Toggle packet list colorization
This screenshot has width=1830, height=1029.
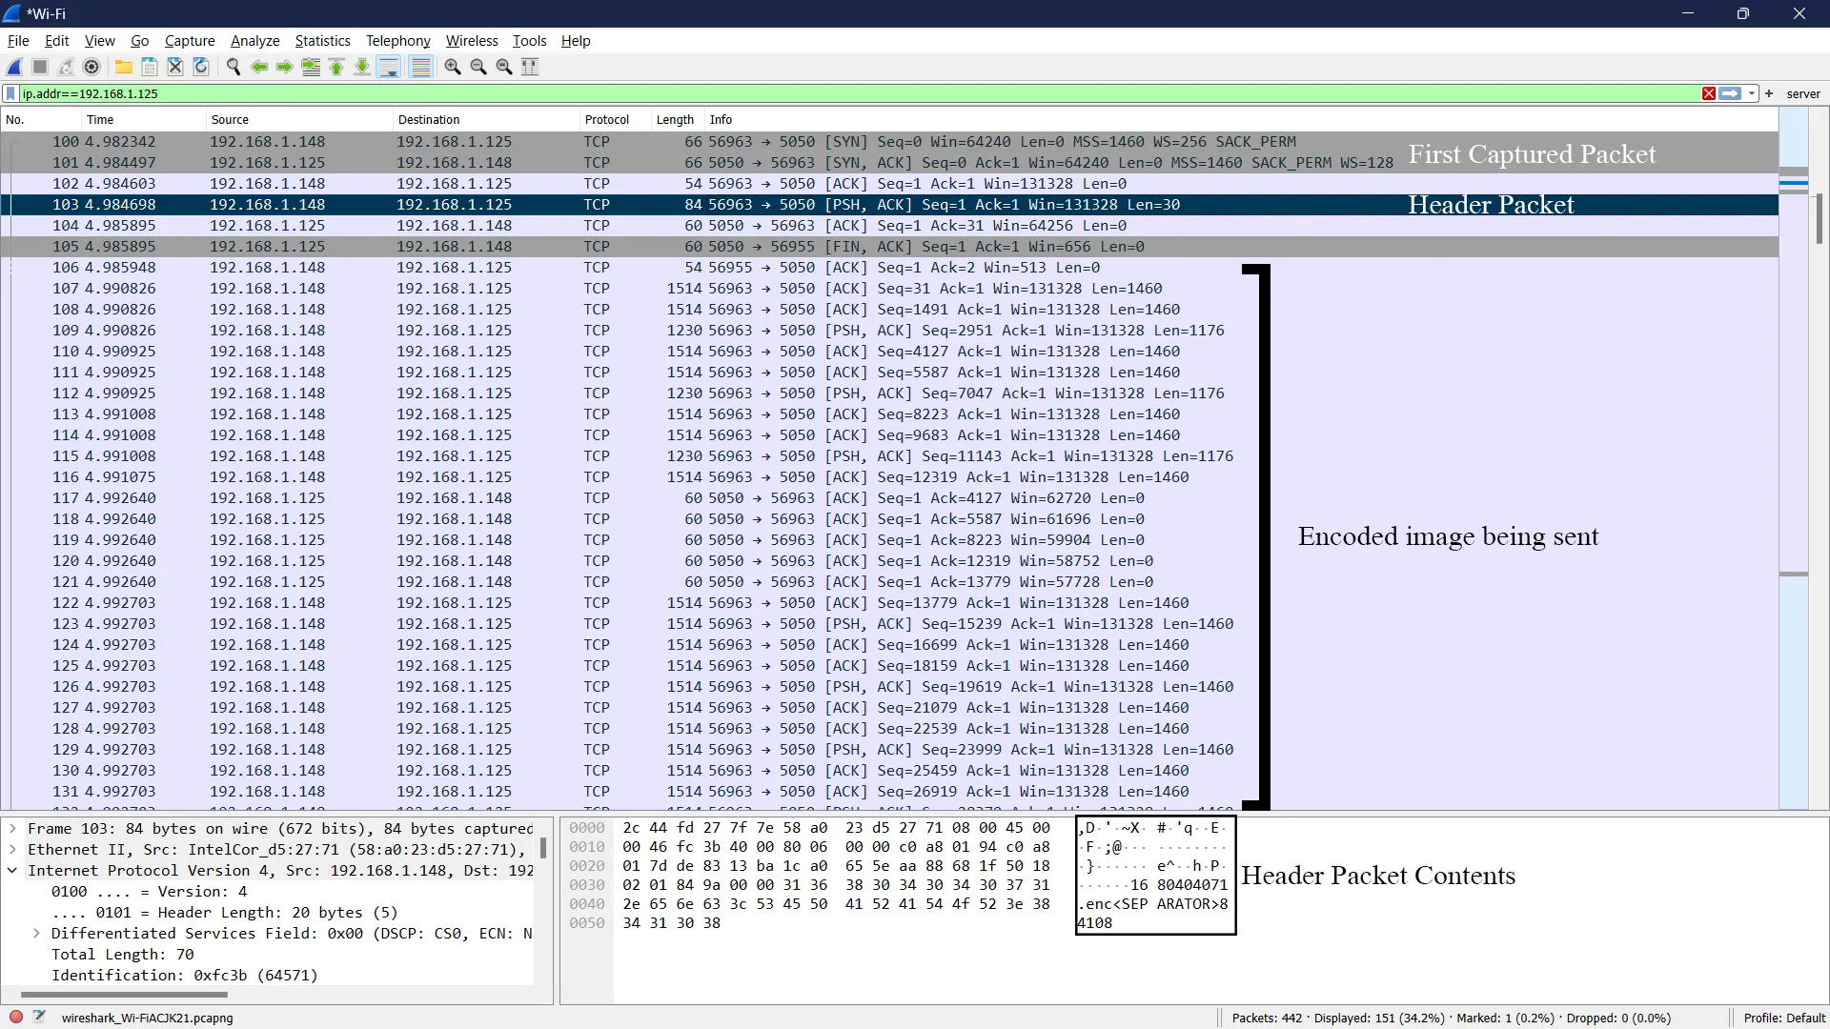click(420, 67)
